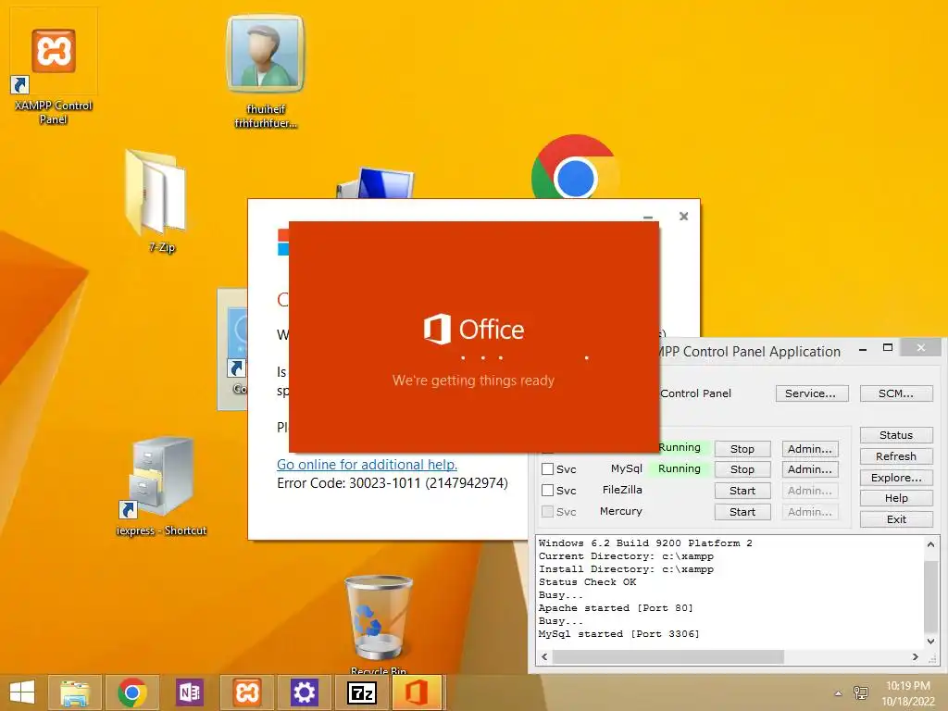
Task: Click right arrow of XAMPP log horizontal scrollbar
Action: click(916, 656)
